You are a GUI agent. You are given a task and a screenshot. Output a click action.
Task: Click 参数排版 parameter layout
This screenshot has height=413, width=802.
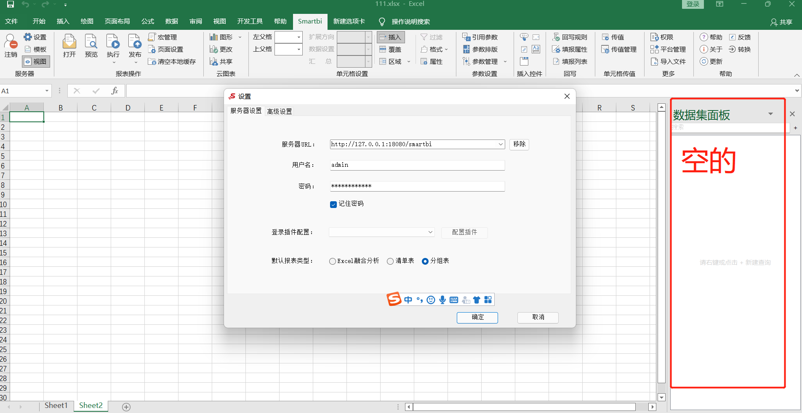coord(480,49)
